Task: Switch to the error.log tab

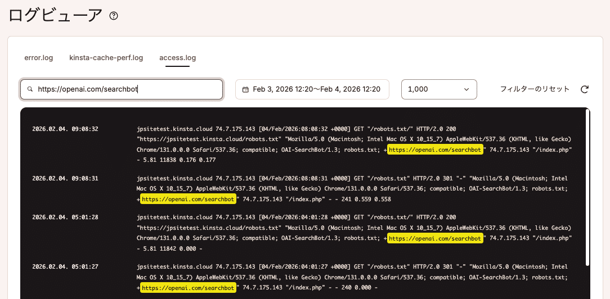Action: [x=38, y=57]
